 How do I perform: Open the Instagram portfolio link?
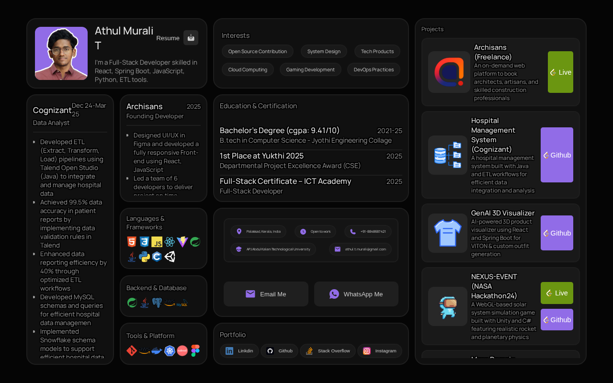click(380, 351)
